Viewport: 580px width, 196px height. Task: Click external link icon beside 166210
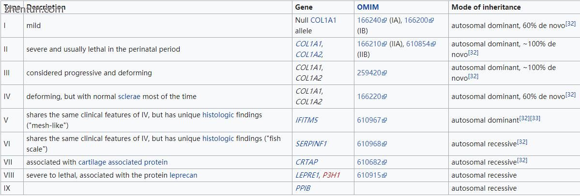[x=385, y=44]
